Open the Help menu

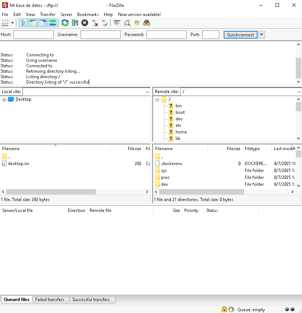[108, 15]
